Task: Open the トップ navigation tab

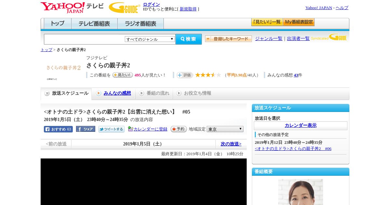Action: coord(58,24)
